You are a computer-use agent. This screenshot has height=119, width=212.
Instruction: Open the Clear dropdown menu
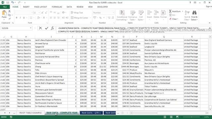click(174, 19)
